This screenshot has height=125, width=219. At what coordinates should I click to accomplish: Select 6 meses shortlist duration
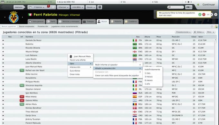point(153,80)
